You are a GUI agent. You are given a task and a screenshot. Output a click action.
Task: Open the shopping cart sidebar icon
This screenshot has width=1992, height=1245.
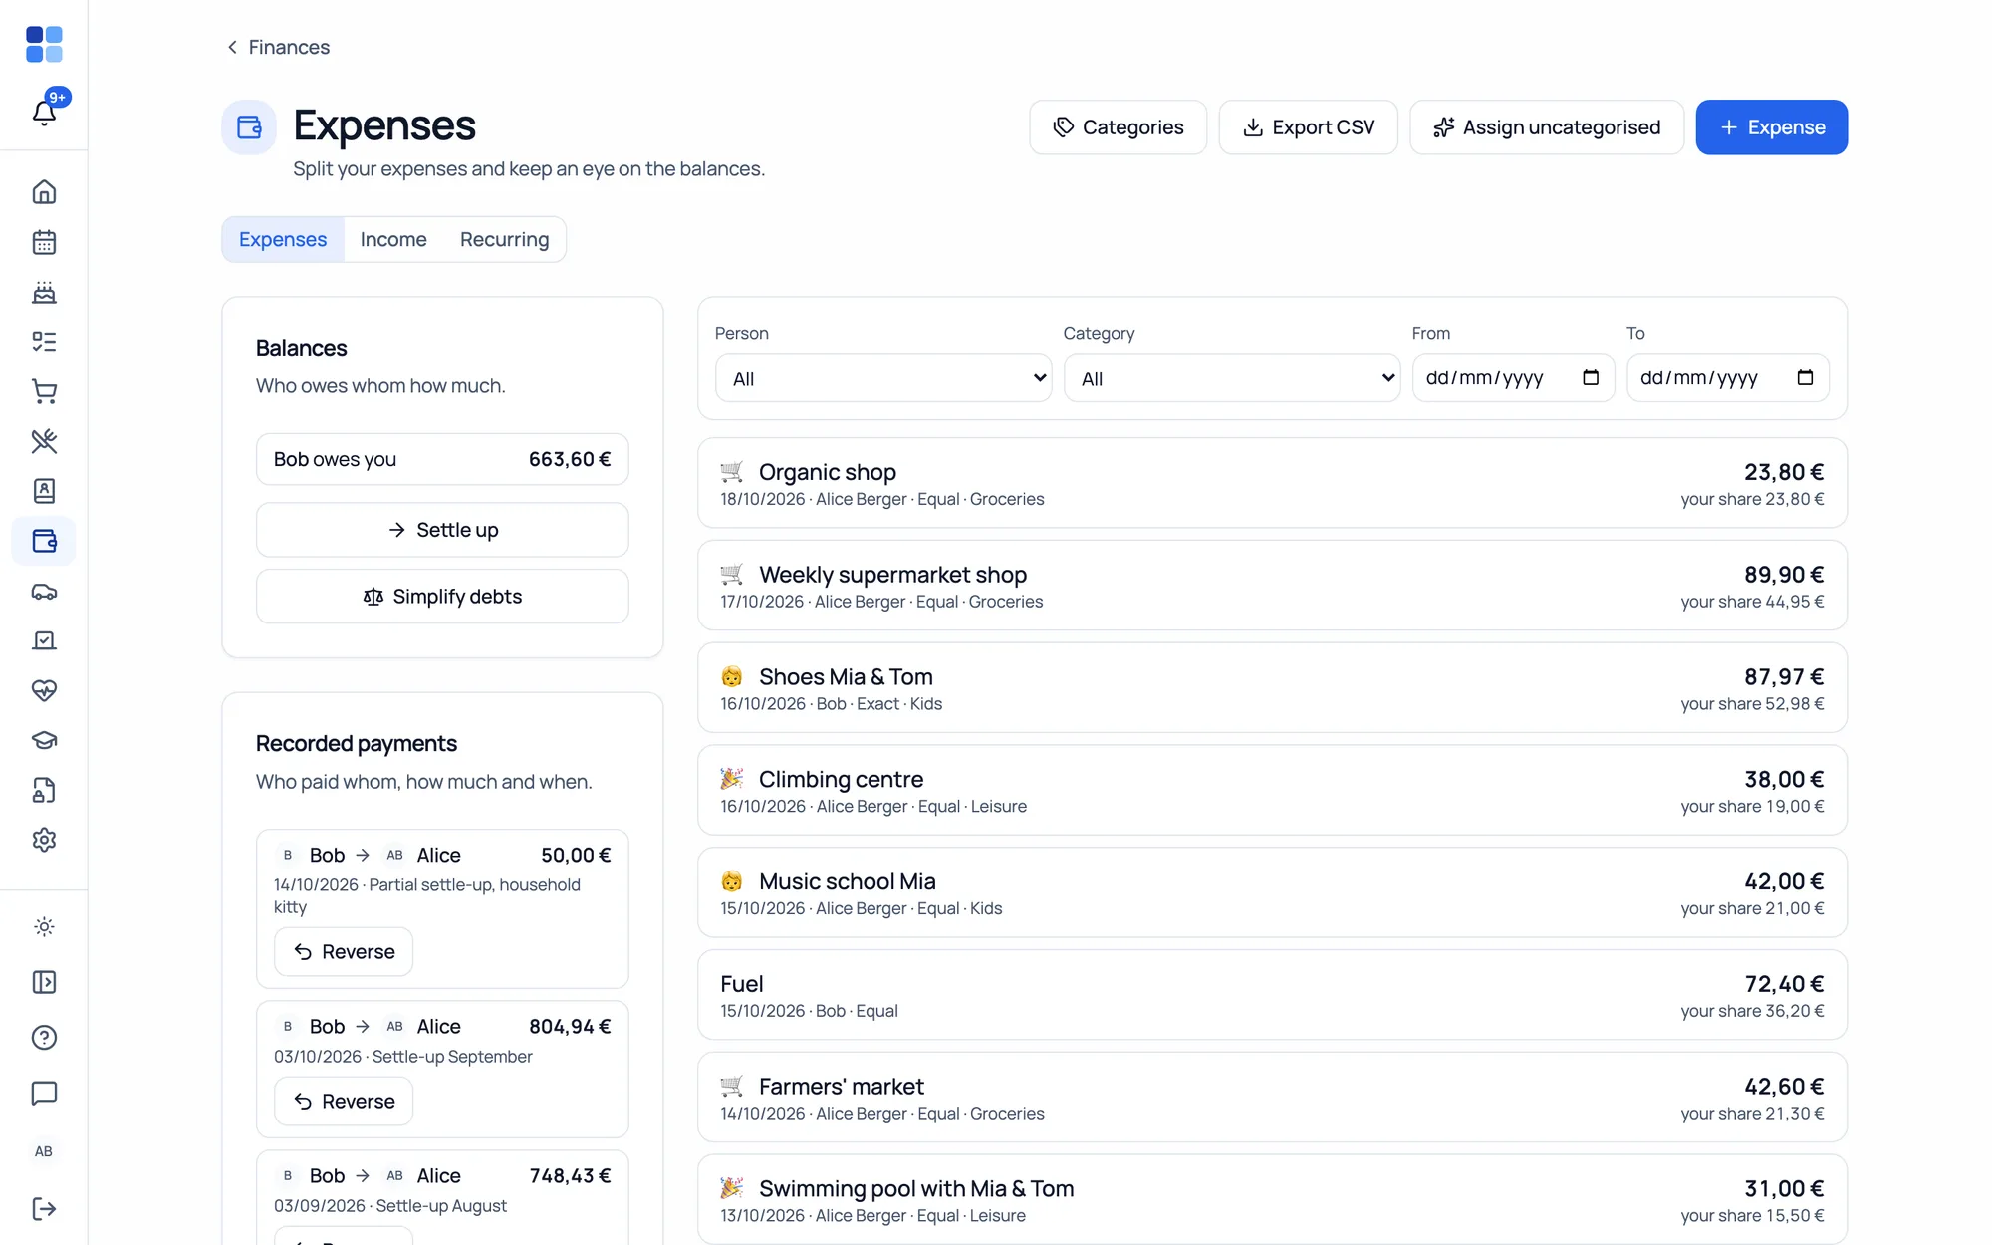click(x=44, y=391)
